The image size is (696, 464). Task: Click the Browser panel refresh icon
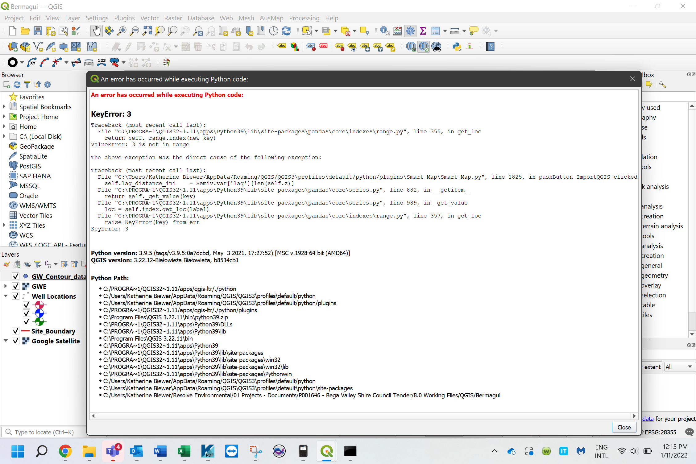point(17,85)
